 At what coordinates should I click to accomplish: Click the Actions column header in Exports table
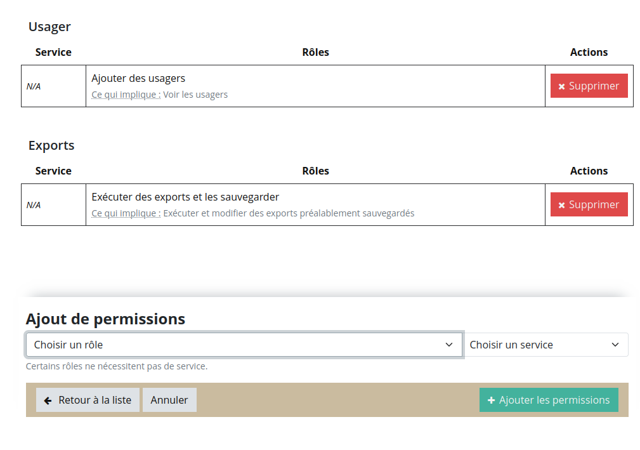[589, 171]
